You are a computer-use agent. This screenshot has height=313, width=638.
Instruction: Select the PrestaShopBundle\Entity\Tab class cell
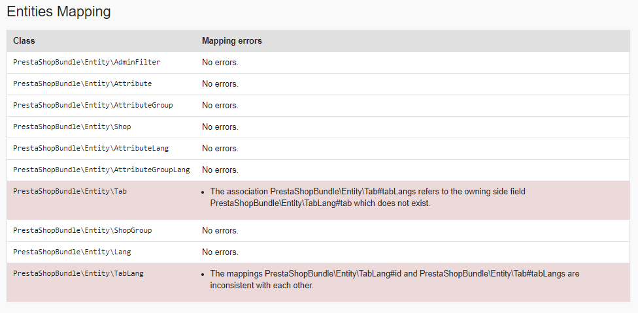point(70,191)
